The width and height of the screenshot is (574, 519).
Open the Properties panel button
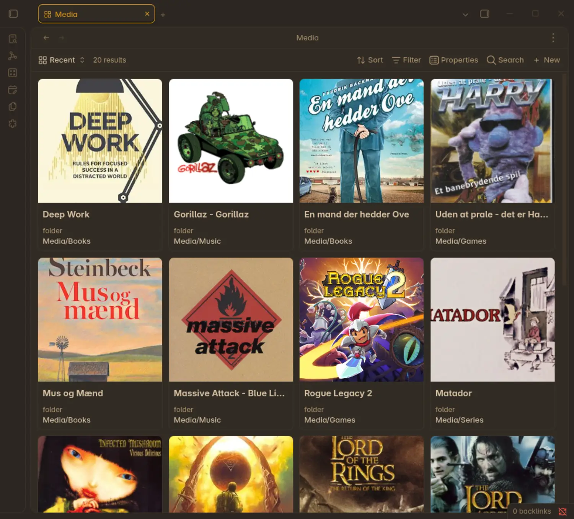point(454,60)
